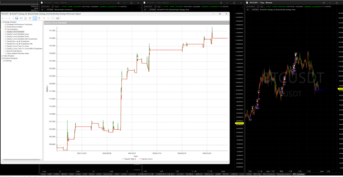Click the zoom in magnifier icon
Viewport: 343px width, 177px height.
click(44, 18)
